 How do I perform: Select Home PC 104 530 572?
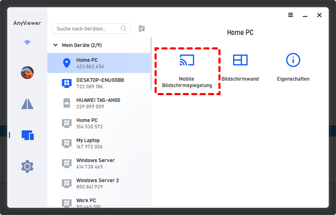tap(99, 123)
